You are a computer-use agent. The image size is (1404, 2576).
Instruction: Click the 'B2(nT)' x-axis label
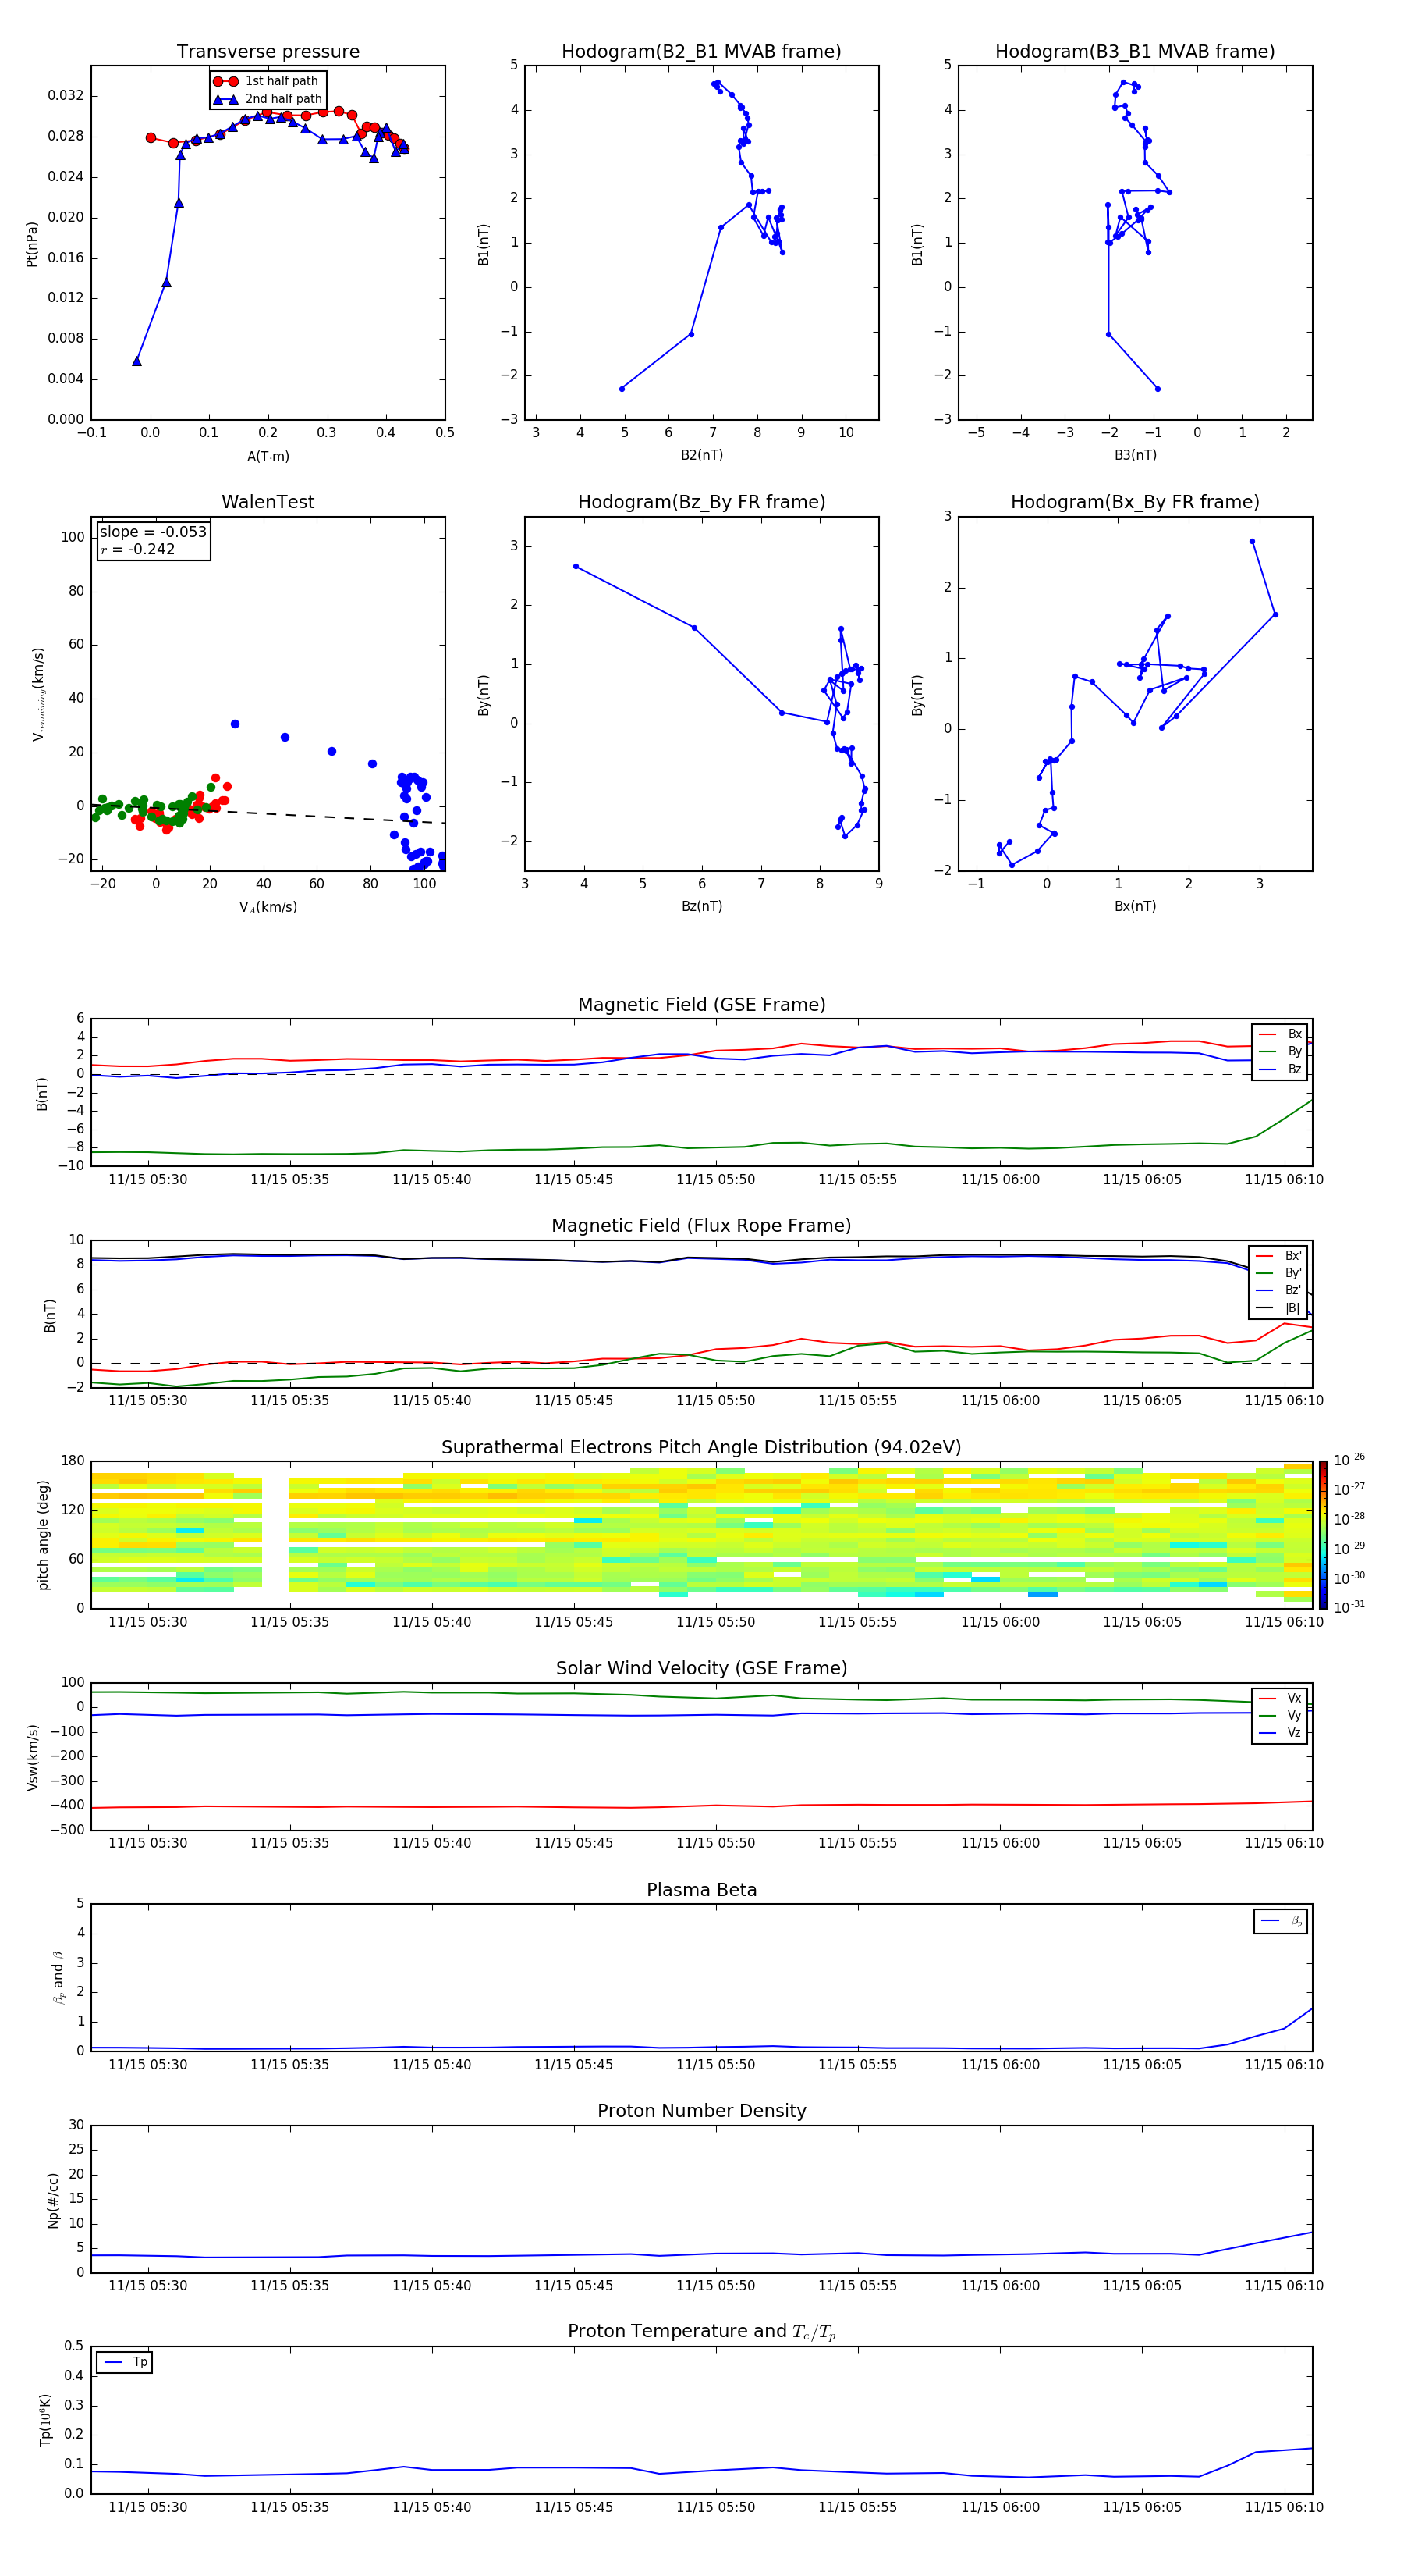pyautogui.click(x=701, y=455)
